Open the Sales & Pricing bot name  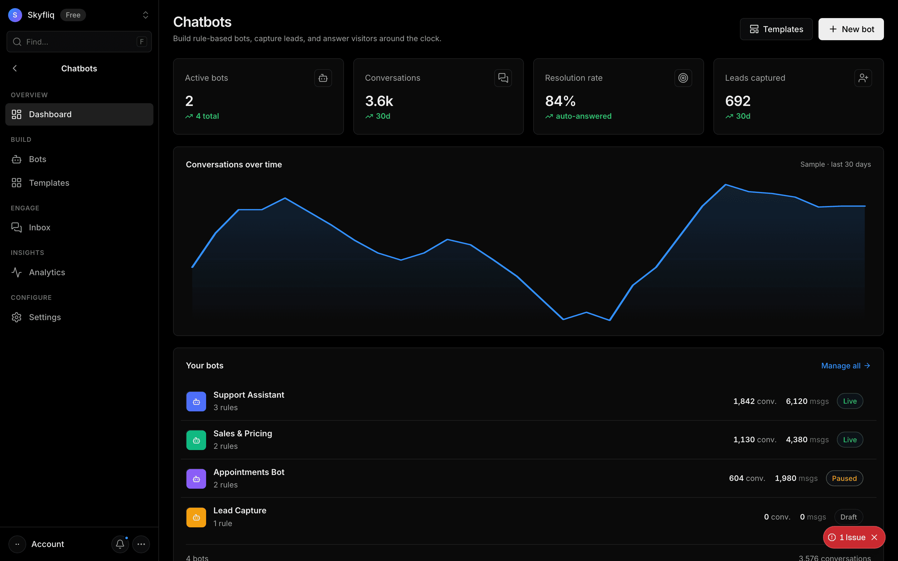pyautogui.click(x=243, y=433)
